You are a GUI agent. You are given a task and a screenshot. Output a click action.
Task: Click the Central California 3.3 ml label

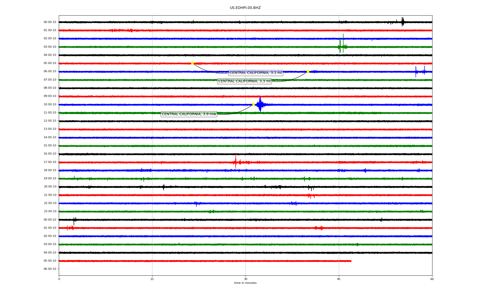[244, 81]
